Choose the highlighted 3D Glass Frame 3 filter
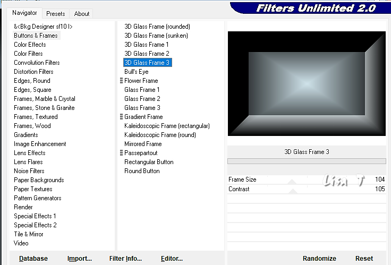The width and height of the screenshot is (391, 265). tap(148, 62)
